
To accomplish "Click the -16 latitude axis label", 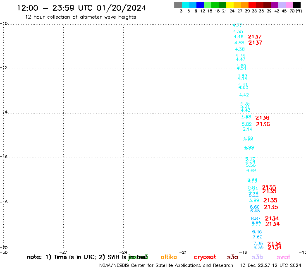I will click(4, 157).
